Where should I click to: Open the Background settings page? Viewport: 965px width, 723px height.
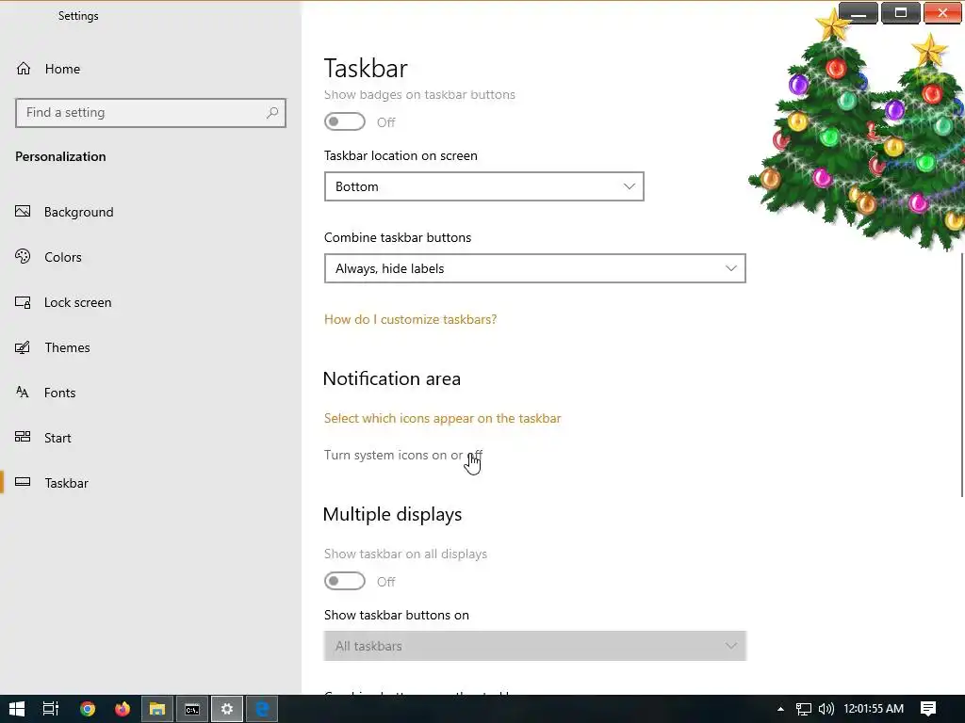pos(79,212)
